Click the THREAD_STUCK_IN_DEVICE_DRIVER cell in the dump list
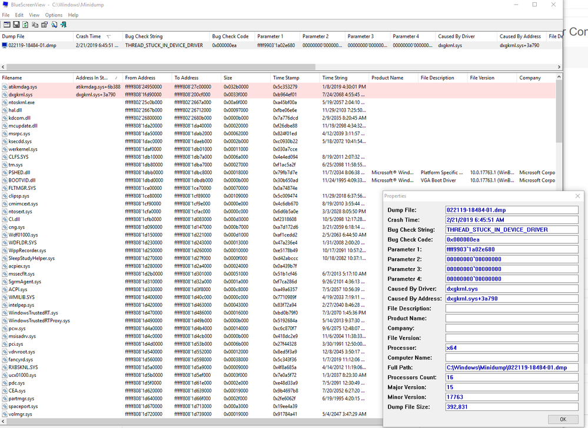Viewport: 588px width, 428px height. (x=164, y=45)
